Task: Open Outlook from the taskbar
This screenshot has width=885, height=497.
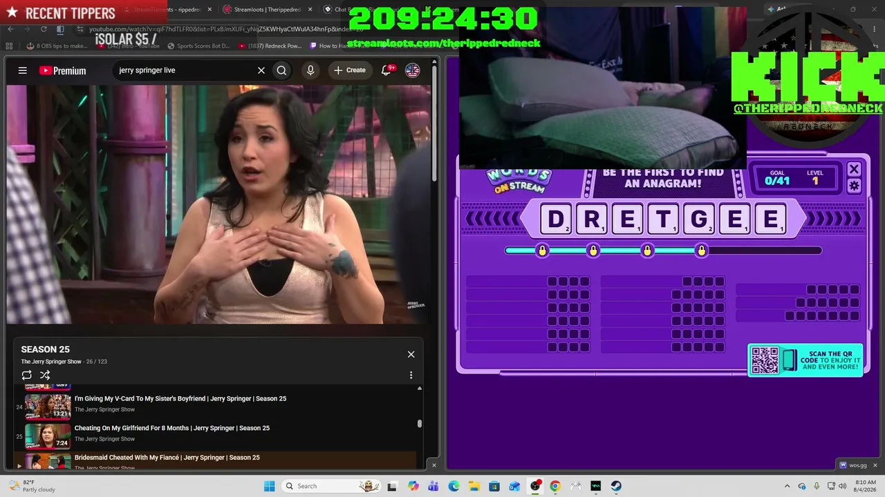Action: [514, 486]
